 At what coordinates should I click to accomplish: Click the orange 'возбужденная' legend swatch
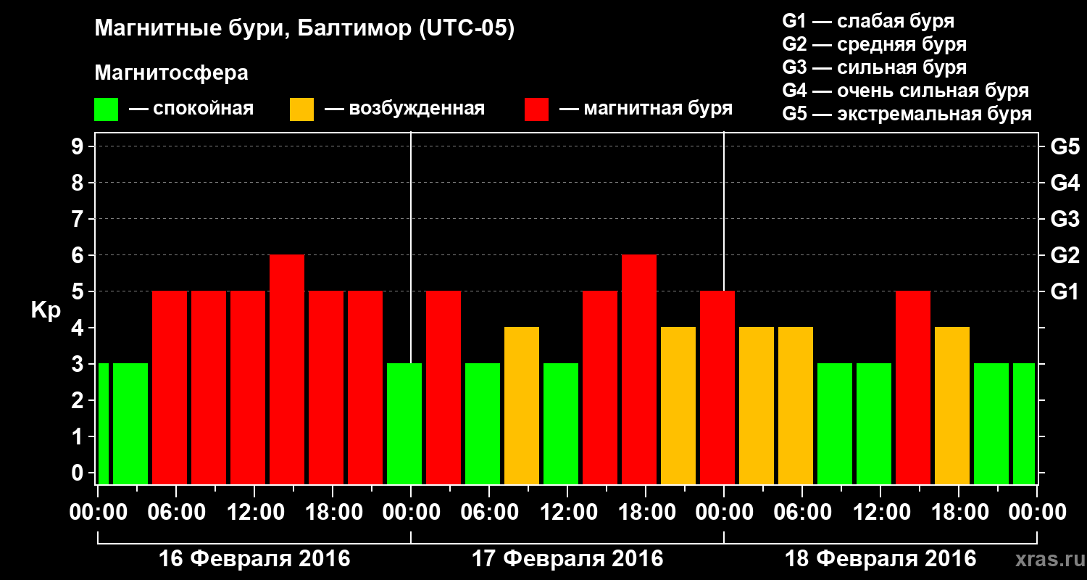301,109
